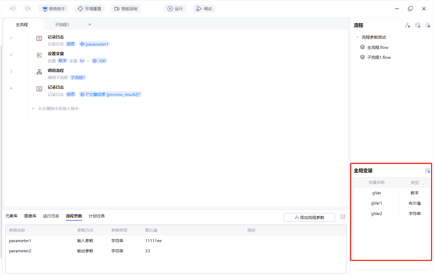Start debugging with 调试
Viewport: 434px width, 276px height.
coord(204,9)
